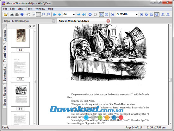Jump to the last page
The image size is (174, 131).
pos(84,14)
